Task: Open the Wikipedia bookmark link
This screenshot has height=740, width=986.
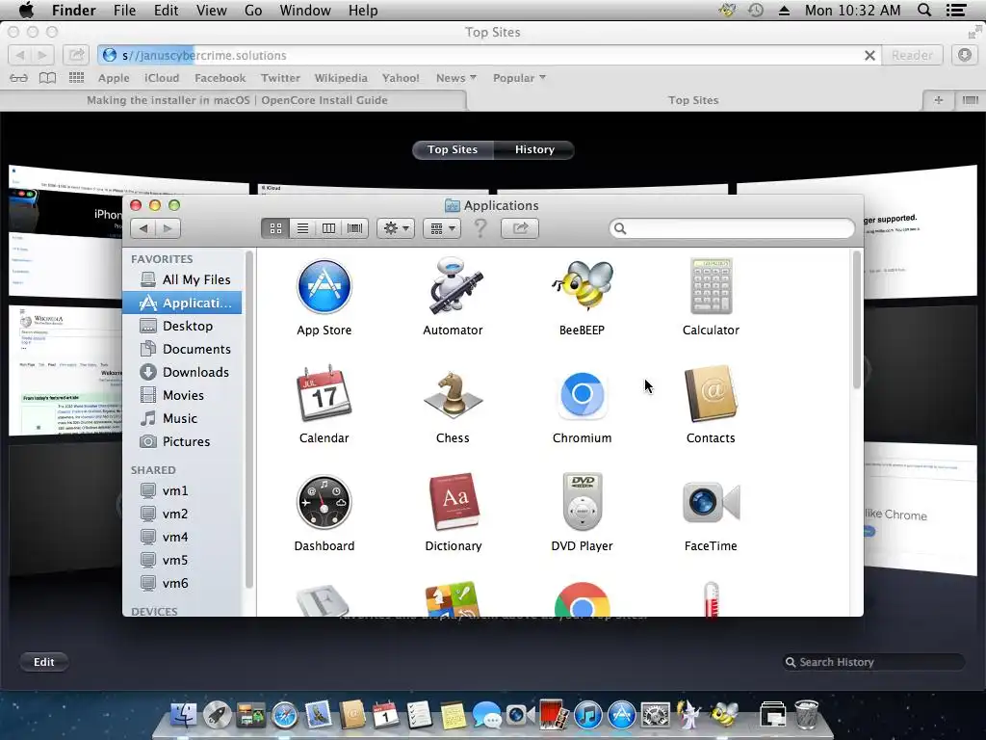Action: [341, 78]
